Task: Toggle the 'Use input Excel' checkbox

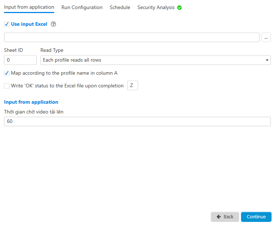Action: tap(7, 24)
